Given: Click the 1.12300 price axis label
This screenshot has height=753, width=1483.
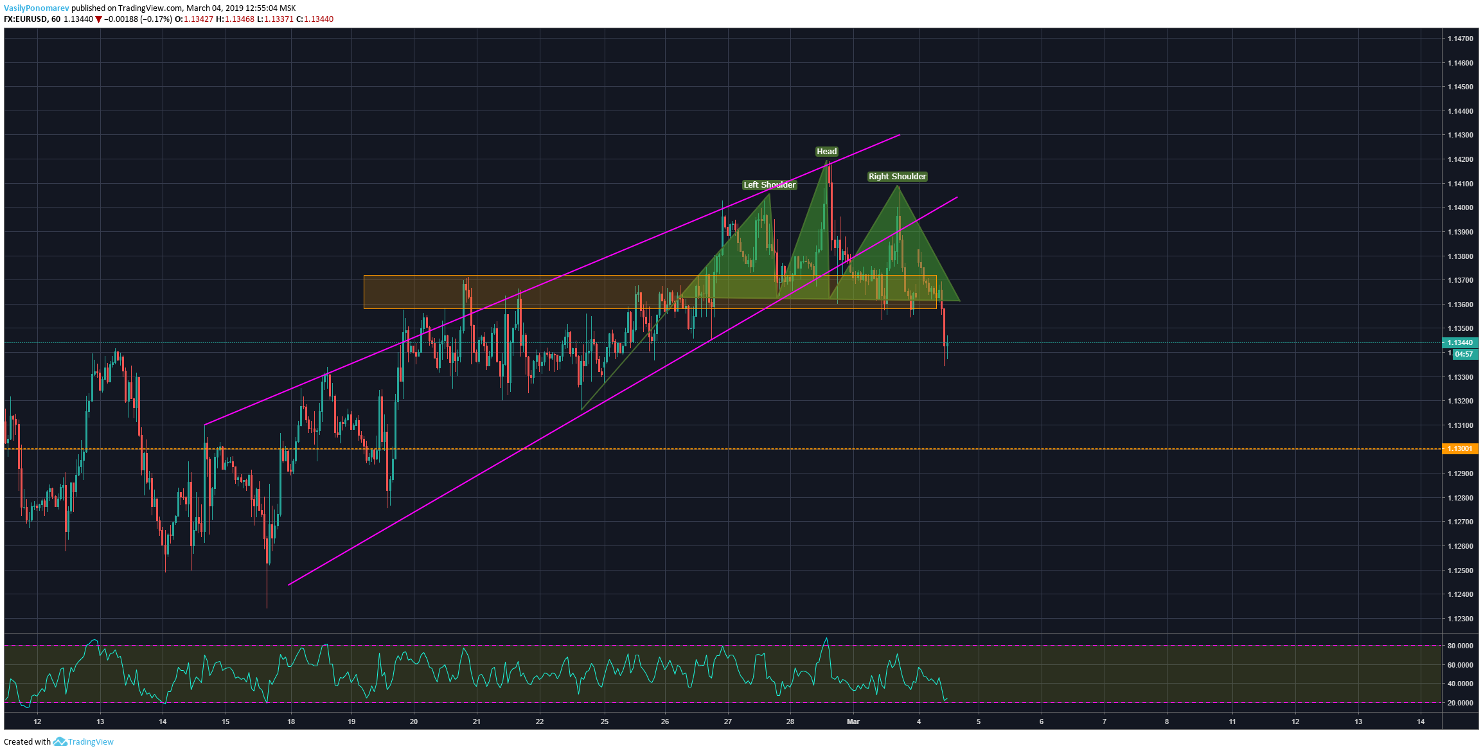Looking at the screenshot, I should 1460,619.
